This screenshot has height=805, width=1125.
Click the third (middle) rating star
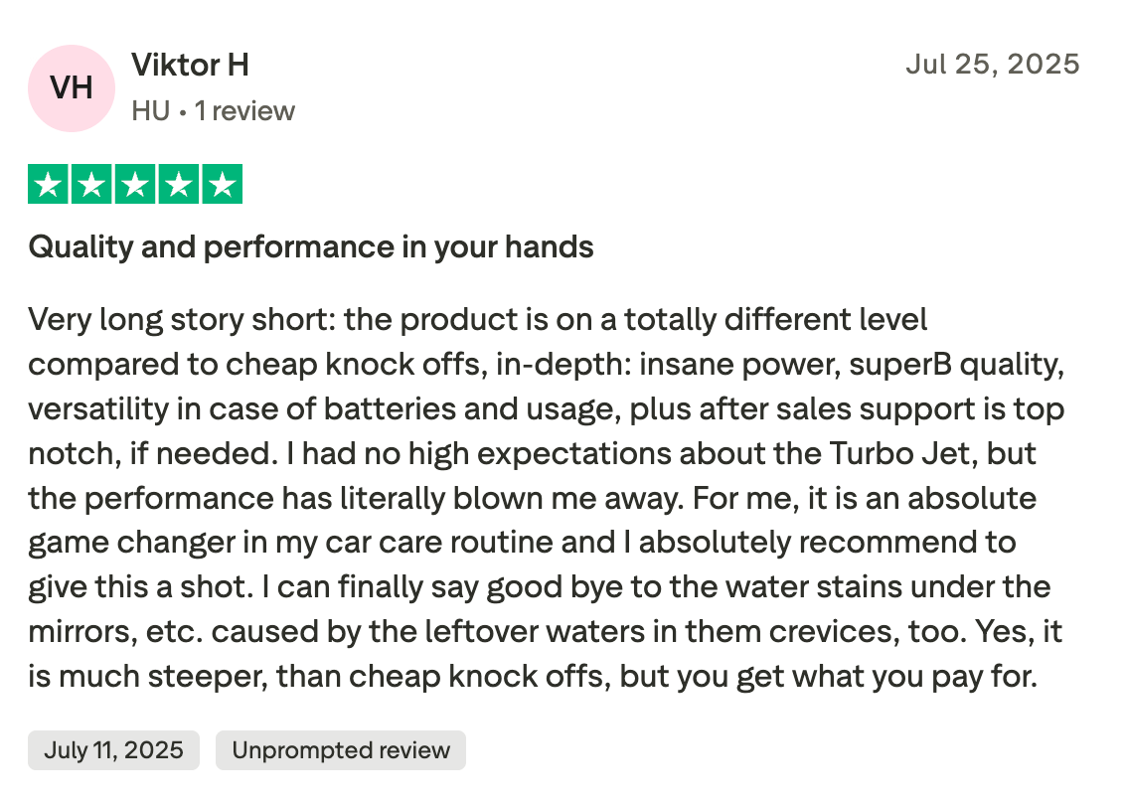pyautogui.click(x=135, y=185)
